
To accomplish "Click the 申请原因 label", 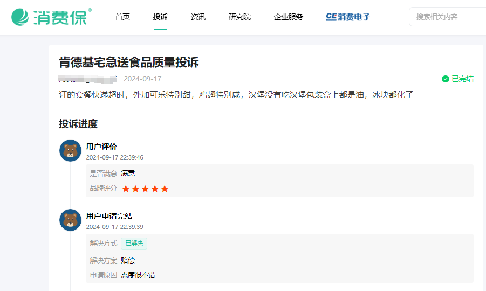I will tap(103, 275).
